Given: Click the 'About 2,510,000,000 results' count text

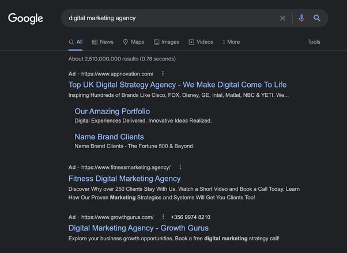Looking at the screenshot, I should 122,59.
